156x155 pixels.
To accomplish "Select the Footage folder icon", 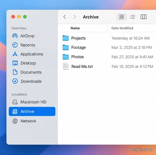I will tap(65, 47).
